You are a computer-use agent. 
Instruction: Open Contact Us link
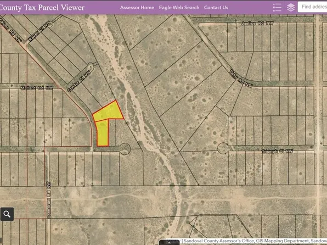[216, 8]
